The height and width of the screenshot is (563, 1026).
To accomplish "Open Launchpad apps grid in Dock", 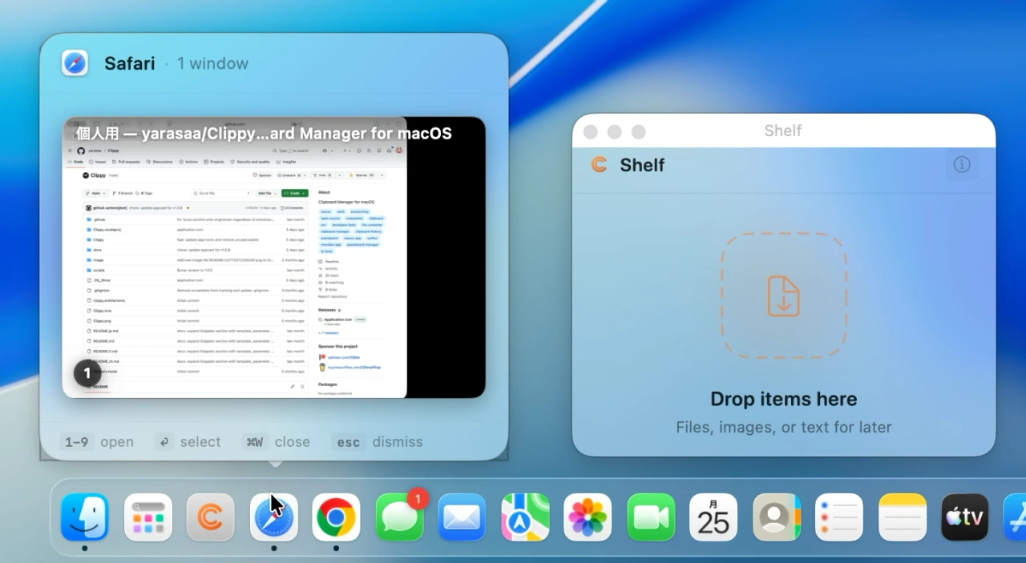I will (148, 517).
